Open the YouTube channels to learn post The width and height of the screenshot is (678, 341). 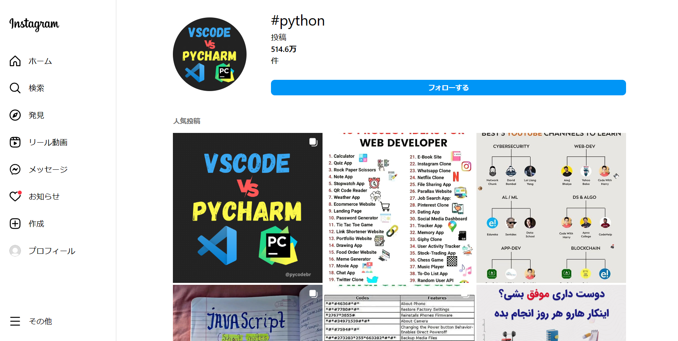(x=551, y=208)
